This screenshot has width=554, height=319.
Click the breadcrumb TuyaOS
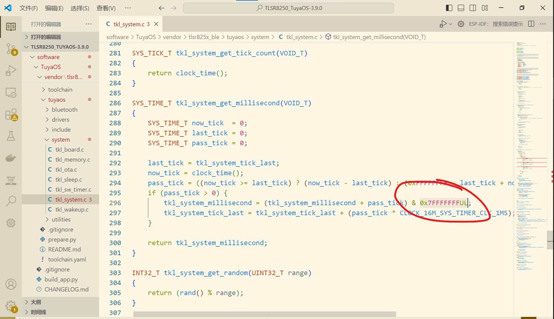[x=146, y=37]
